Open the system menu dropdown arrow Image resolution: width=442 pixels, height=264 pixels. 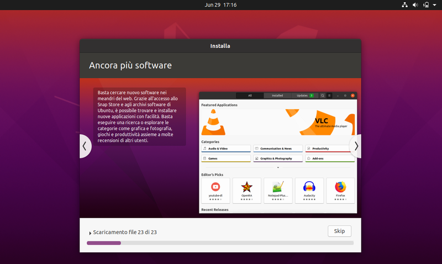pos(435,5)
